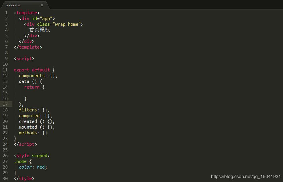Open the blog.csdn.net watermark link
283x182 pixels.
(246, 177)
